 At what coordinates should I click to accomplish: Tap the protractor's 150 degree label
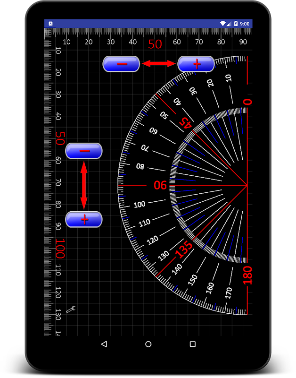click(x=193, y=280)
